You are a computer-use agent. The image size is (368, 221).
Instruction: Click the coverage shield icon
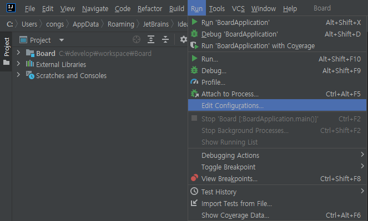point(194,45)
